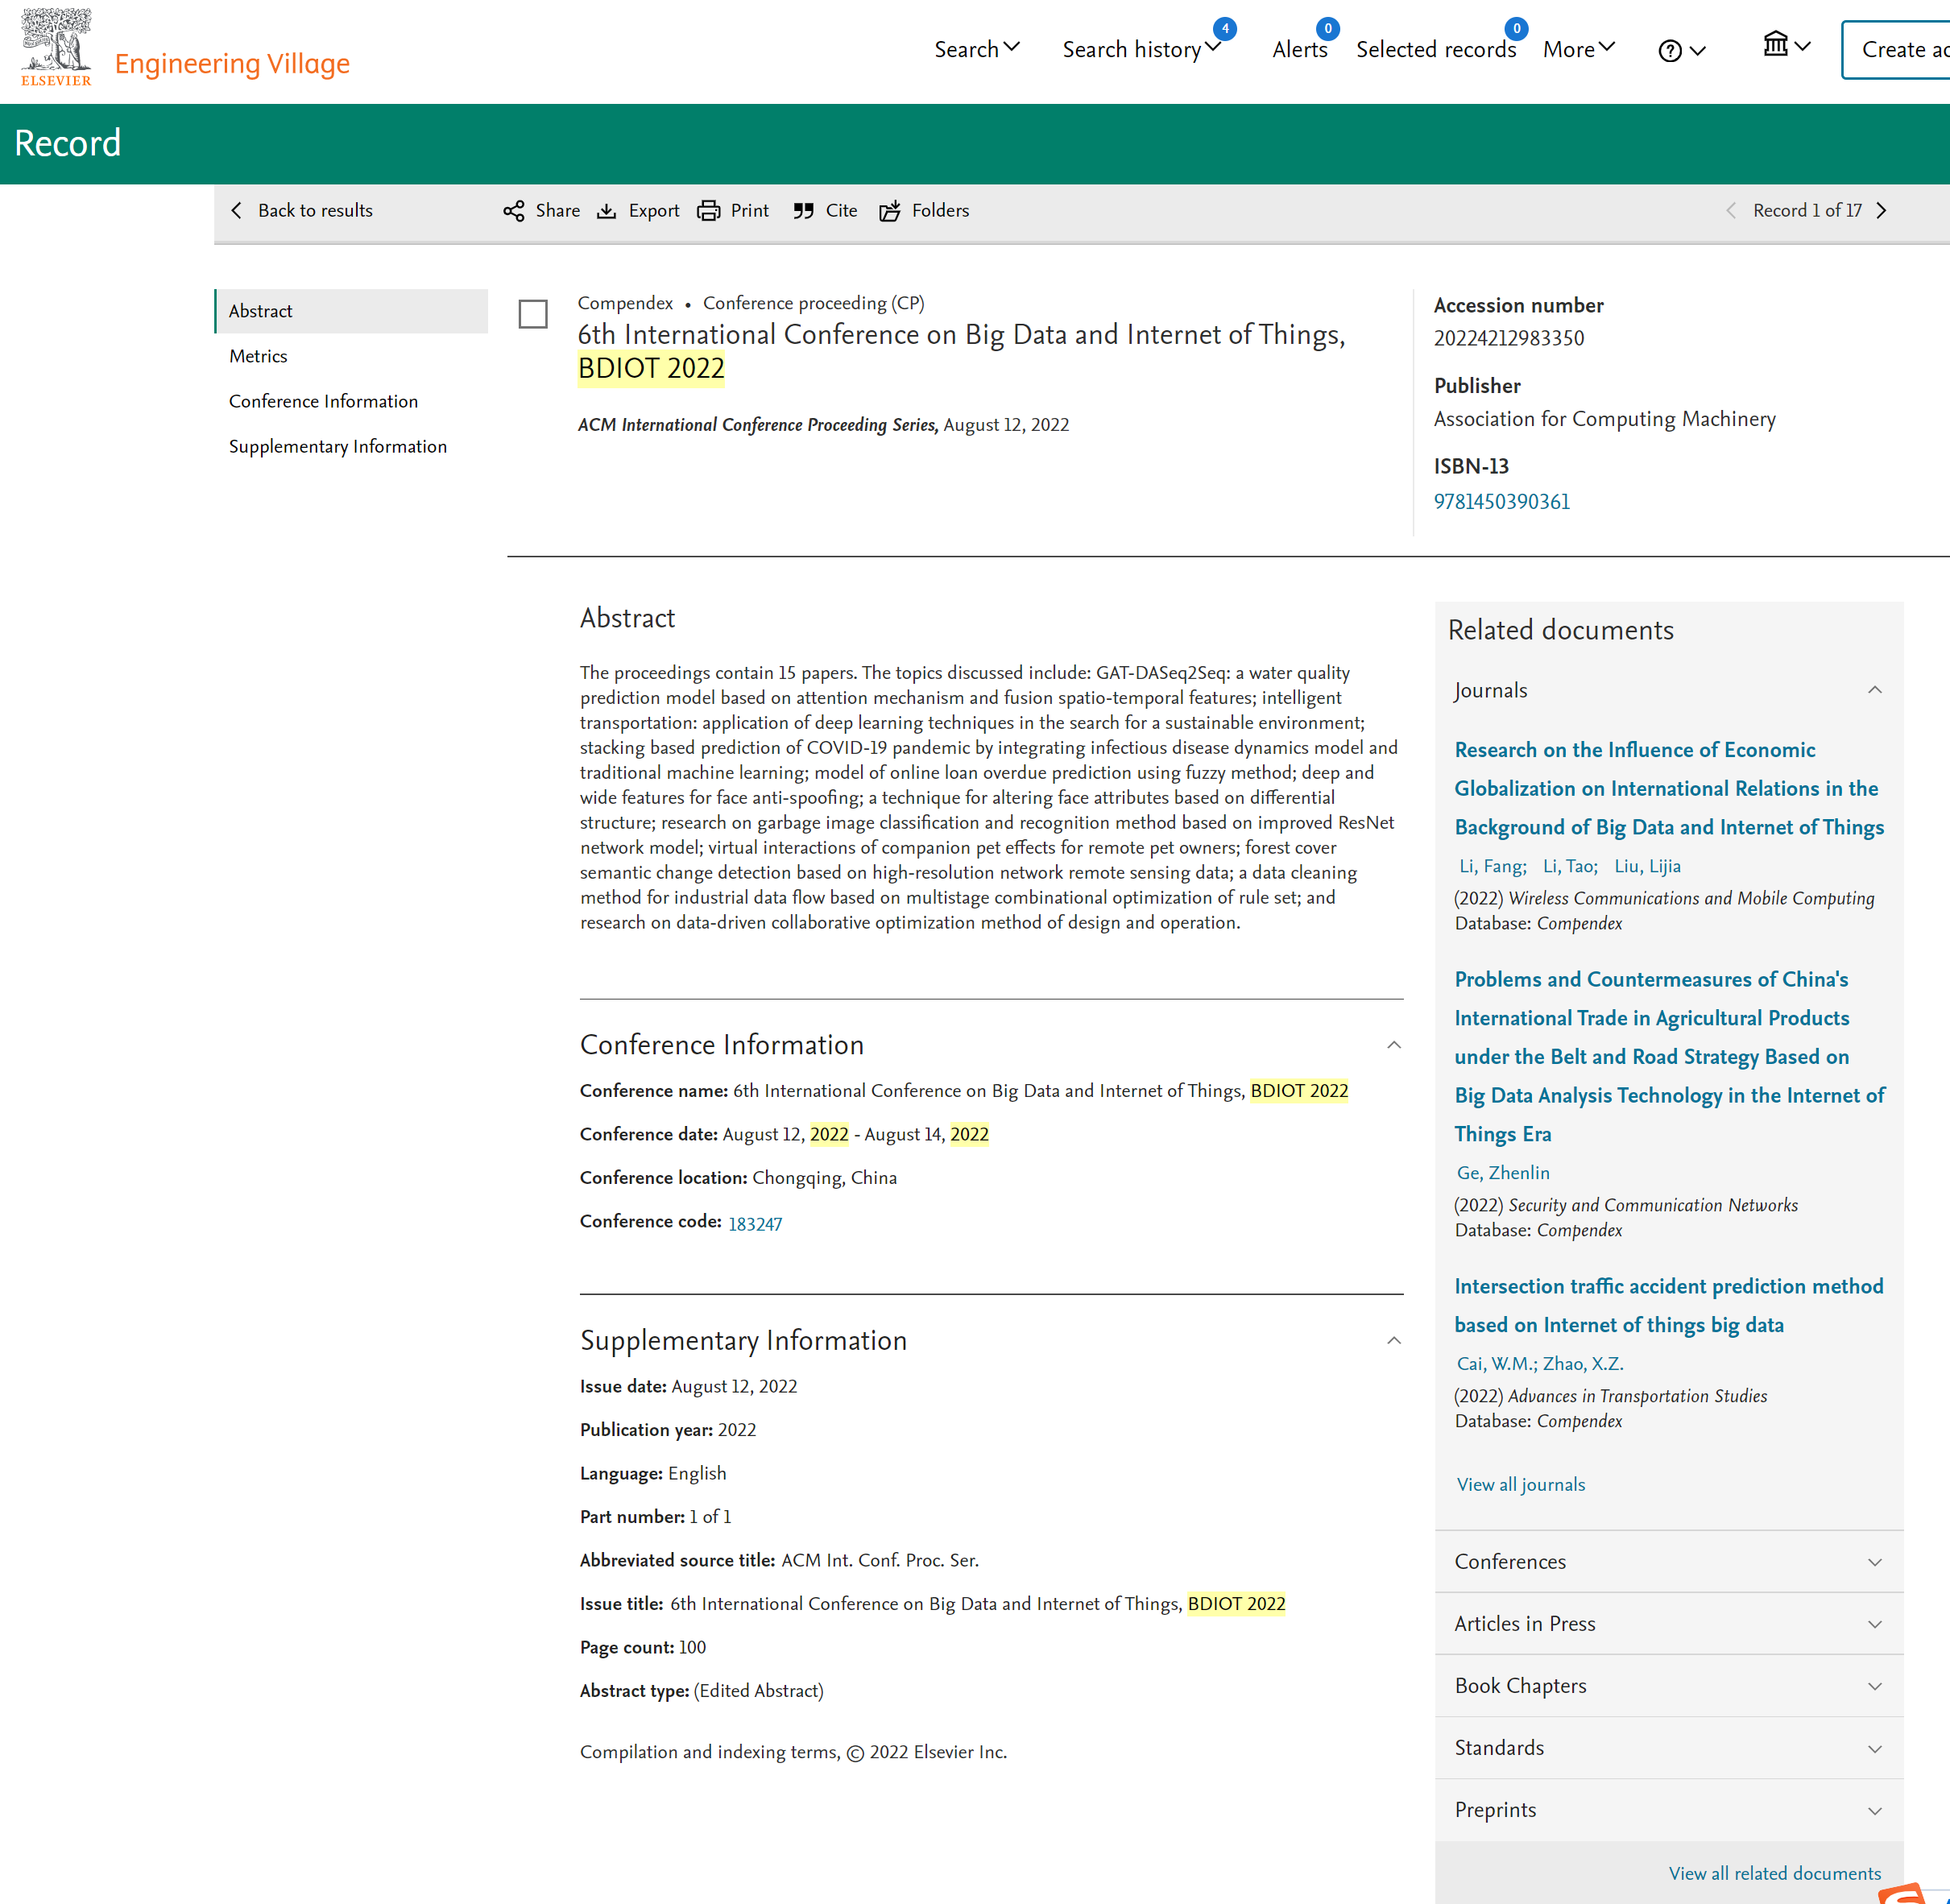Image resolution: width=1950 pixels, height=1904 pixels.
Task: Open Problems and Countermeasures of China's Trade article
Action: point(1668,1057)
